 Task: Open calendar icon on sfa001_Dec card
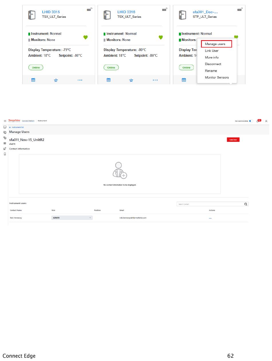[x=184, y=80]
